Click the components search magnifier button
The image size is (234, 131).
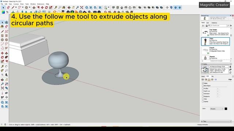tap(228, 26)
